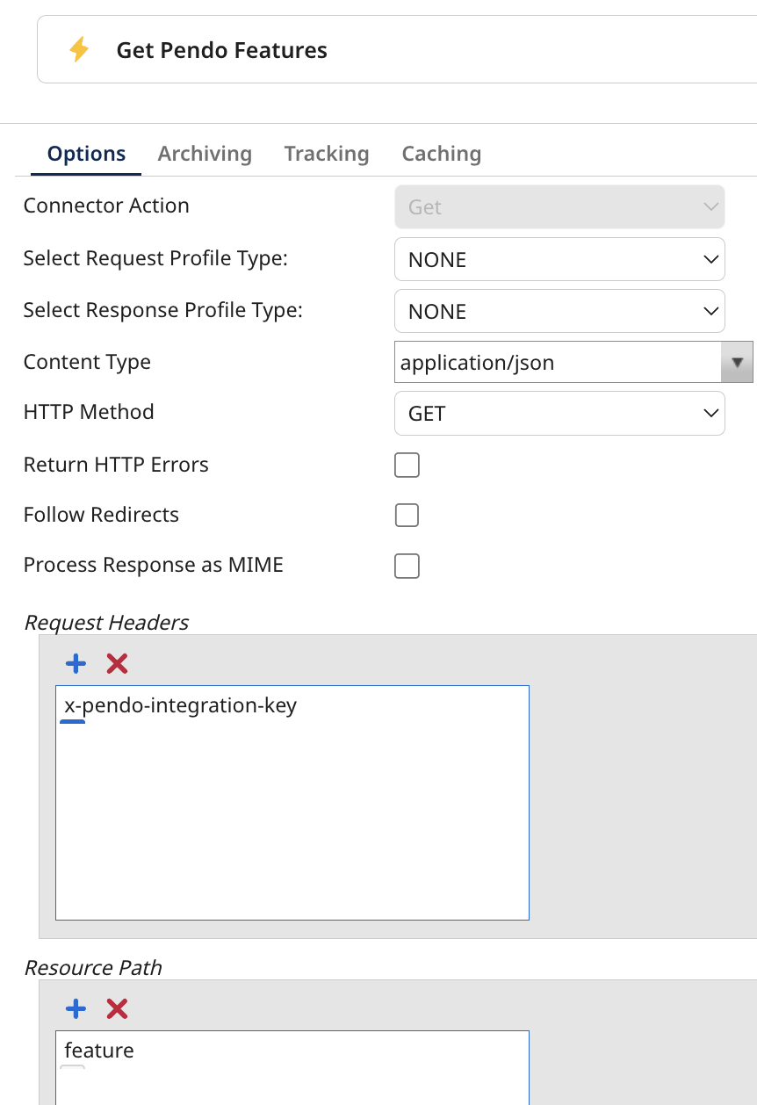
Task: Select the Options tab
Action: coord(86,154)
